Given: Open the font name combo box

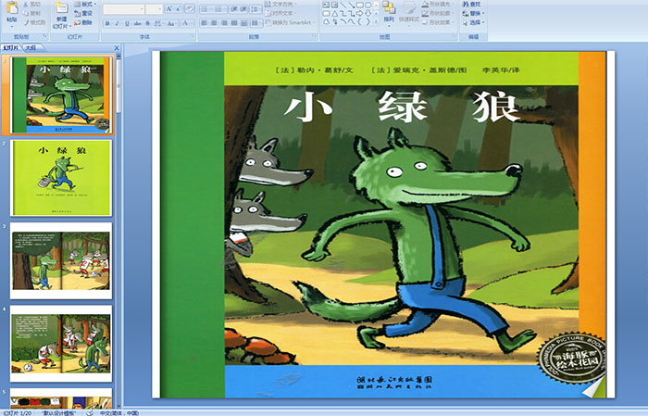Looking at the screenshot, I should click(123, 9).
